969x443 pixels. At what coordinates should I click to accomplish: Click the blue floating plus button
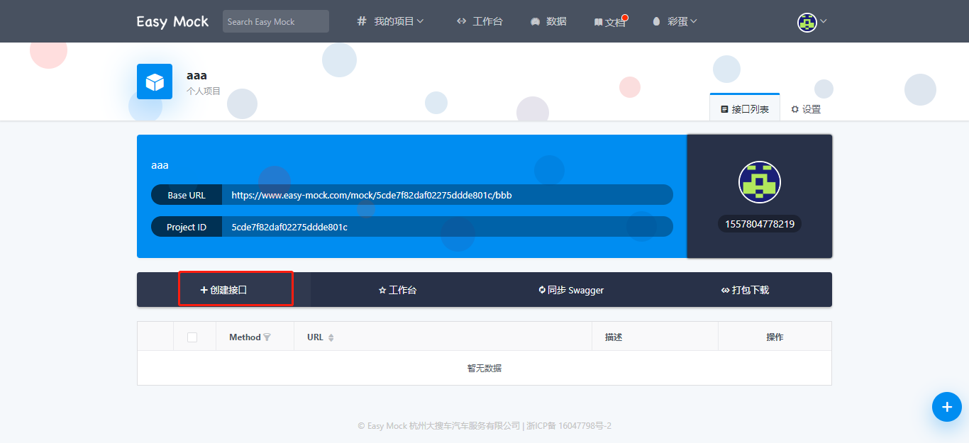tap(946, 407)
